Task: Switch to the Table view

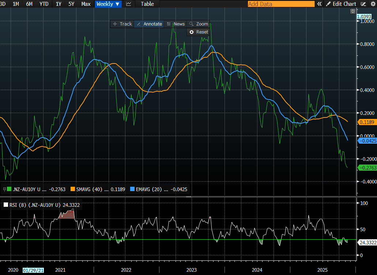Action: pos(147,4)
